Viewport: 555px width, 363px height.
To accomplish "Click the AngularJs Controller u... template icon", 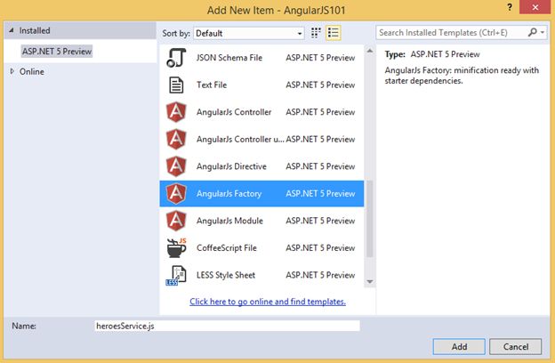I will tap(176, 139).
